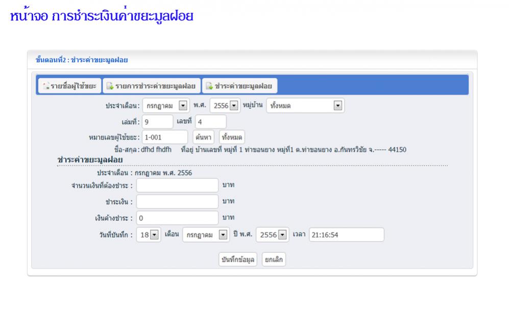Open the ประจำเดือน month dropdown

pos(166,105)
